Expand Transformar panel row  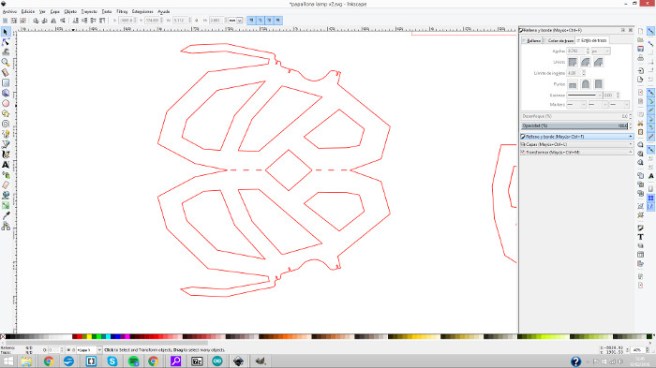[x=576, y=153]
